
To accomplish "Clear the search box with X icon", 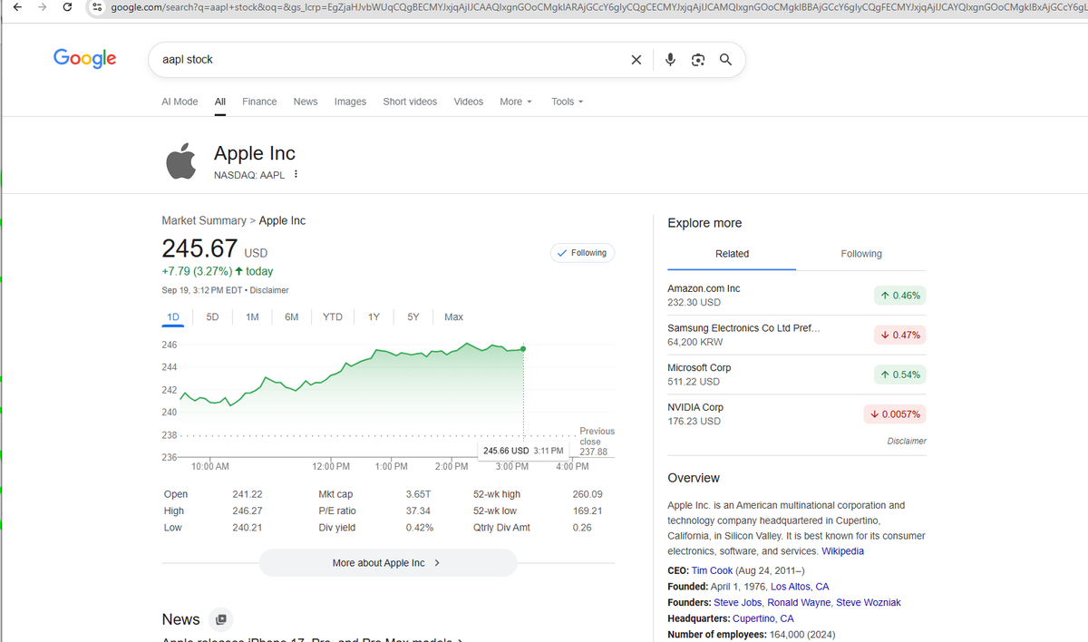I will 636,60.
